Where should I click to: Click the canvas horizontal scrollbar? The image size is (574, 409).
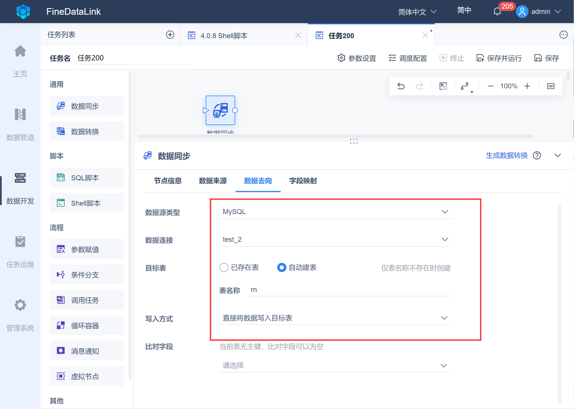(x=335, y=136)
